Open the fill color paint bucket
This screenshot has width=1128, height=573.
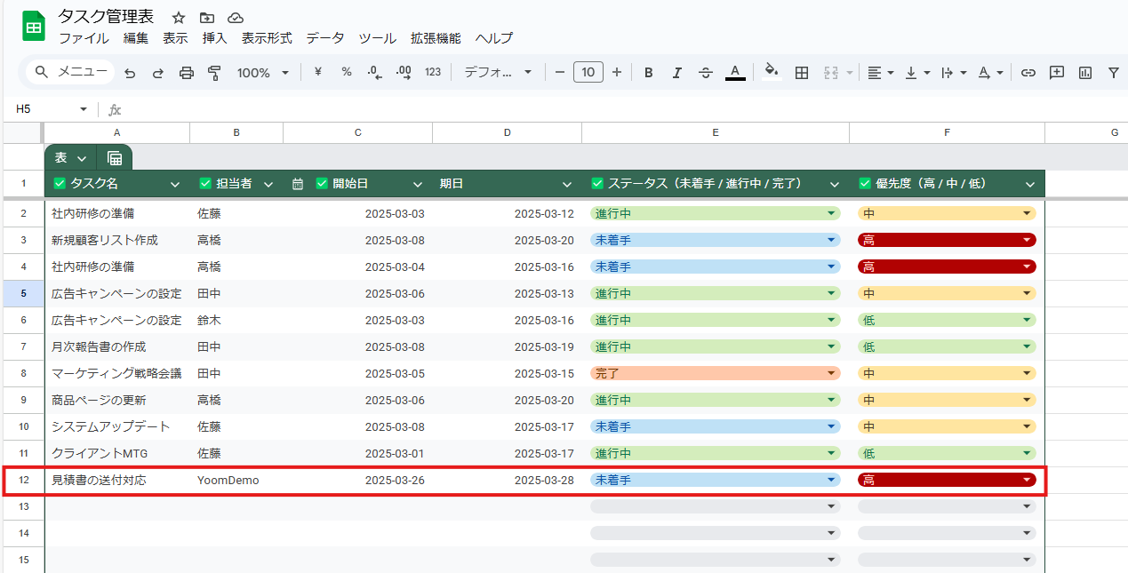771,73
